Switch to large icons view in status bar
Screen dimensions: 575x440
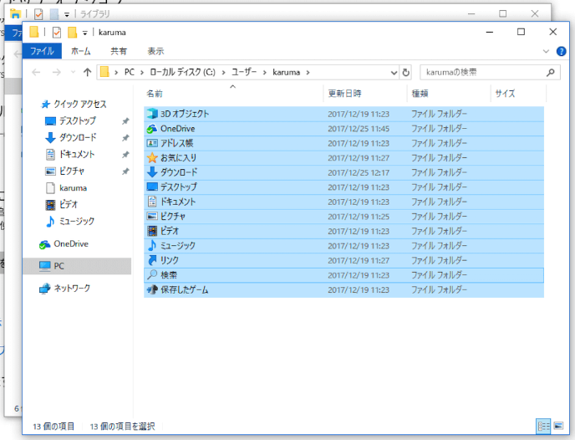[x=558, y=426]
